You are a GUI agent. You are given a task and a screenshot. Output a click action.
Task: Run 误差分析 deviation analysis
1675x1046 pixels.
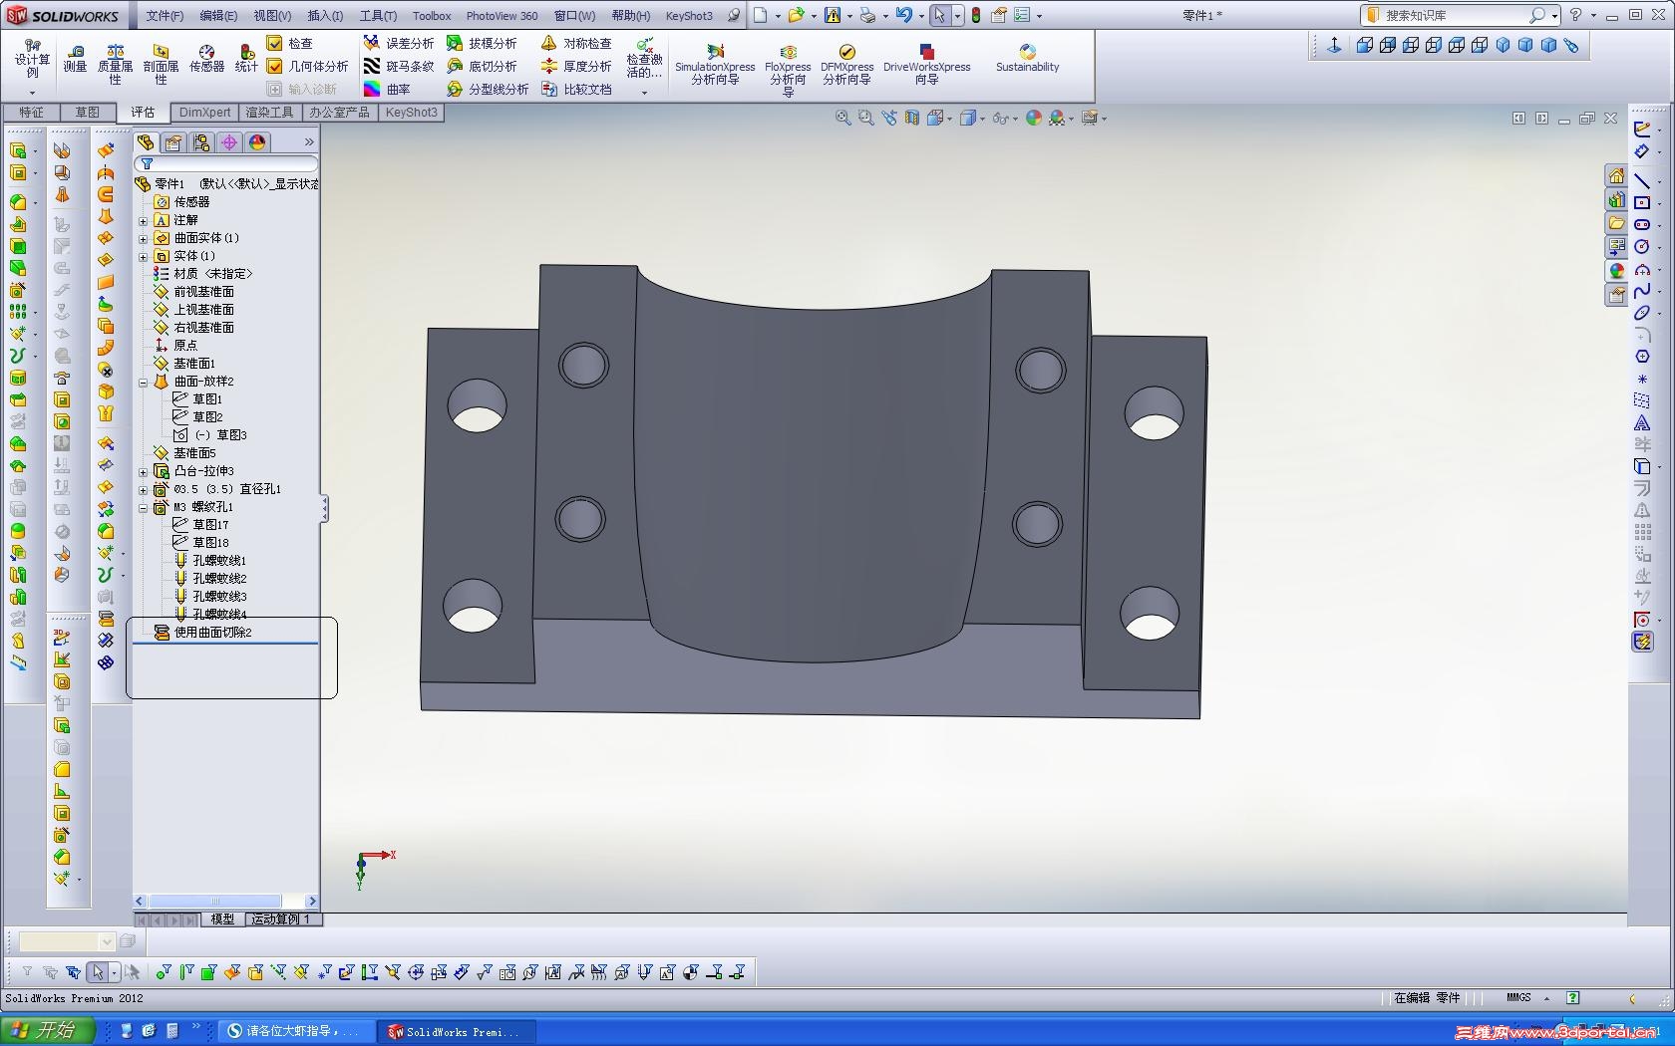click(x=398, y=43)
